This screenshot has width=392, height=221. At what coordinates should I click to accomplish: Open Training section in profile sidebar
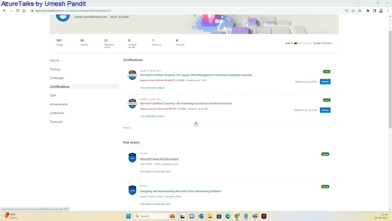pyautogui.click(x=55, y=69)
